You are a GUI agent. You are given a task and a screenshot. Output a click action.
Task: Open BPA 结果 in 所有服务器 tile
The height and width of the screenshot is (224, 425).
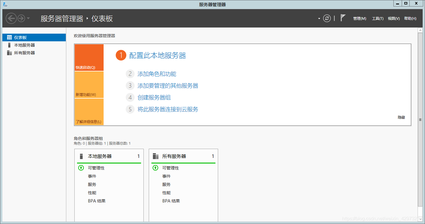171,201
